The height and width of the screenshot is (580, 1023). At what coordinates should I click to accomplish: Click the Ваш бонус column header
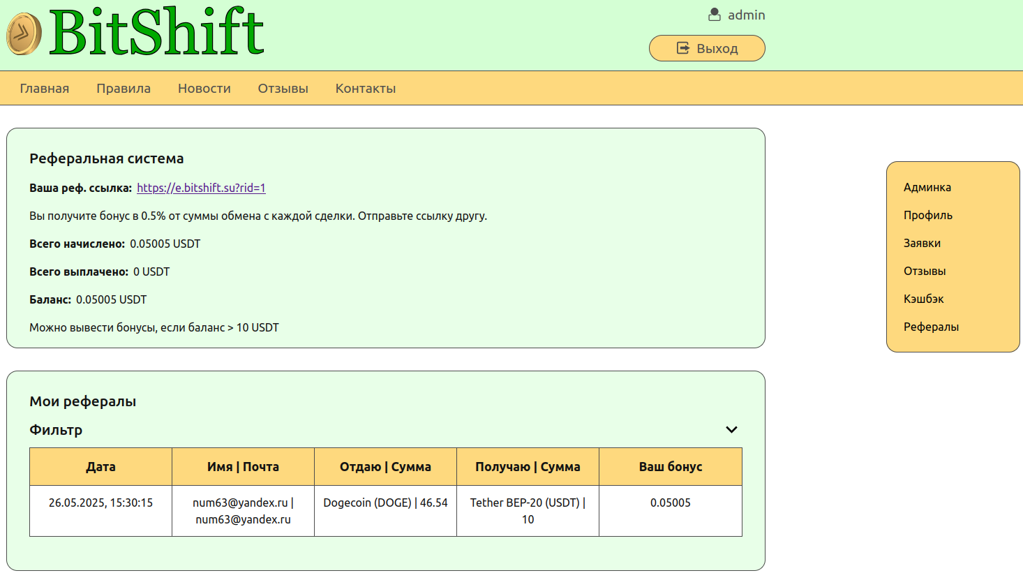(670, 467)
